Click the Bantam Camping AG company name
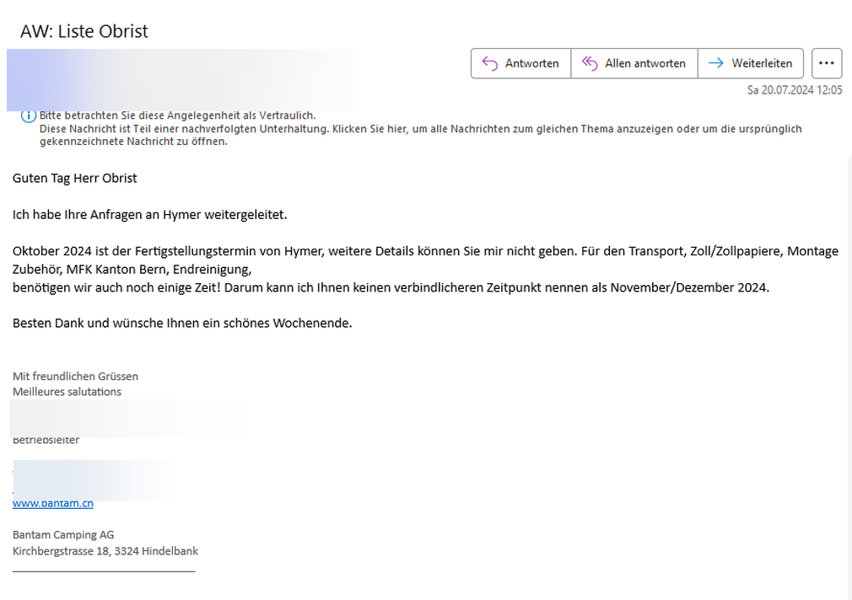852x600 pixels. [63, 535]
